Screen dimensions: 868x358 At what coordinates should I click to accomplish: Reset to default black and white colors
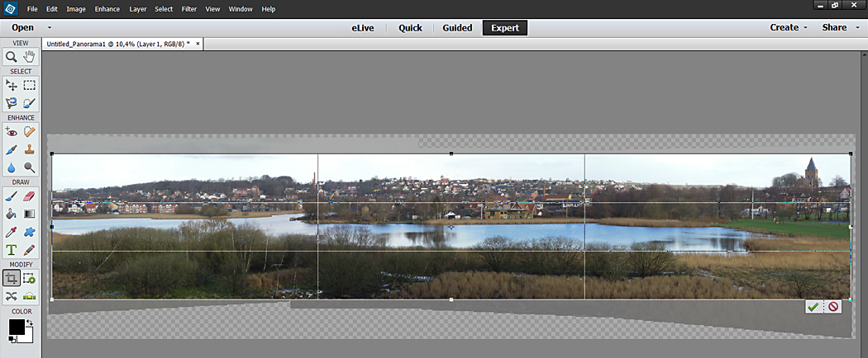(x=12, y=339)
